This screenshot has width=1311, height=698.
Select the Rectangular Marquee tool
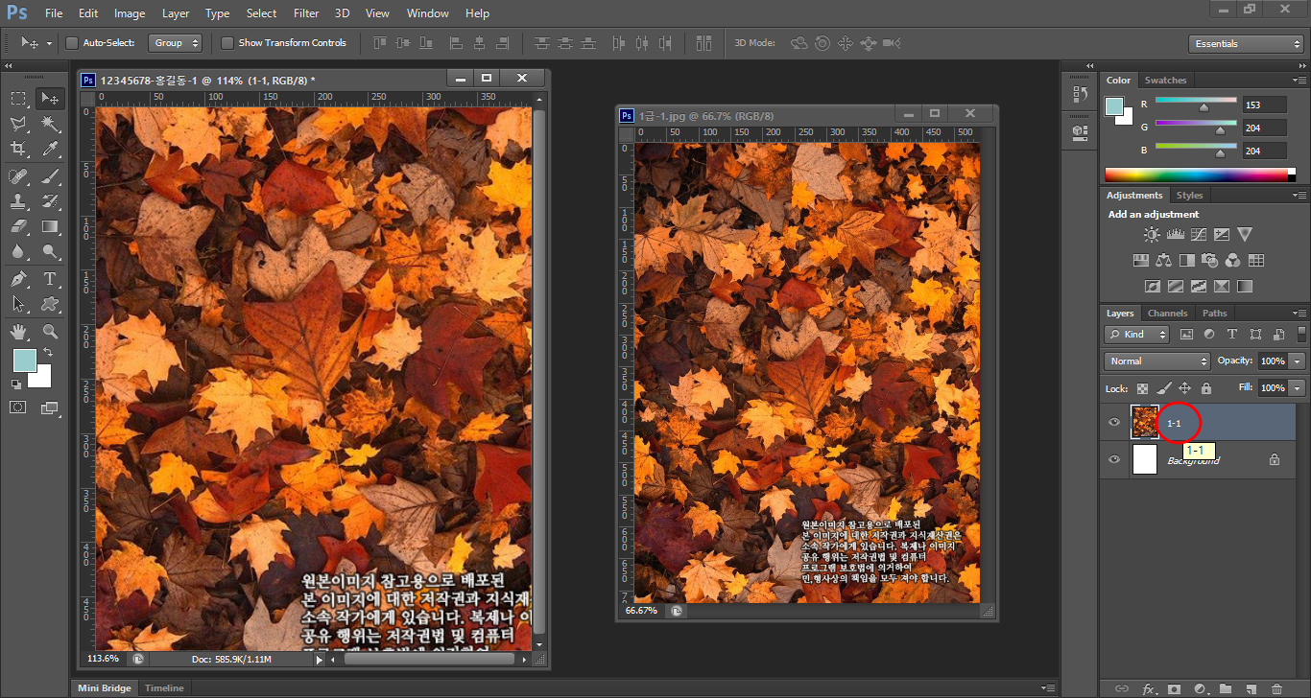coord(18,98)
